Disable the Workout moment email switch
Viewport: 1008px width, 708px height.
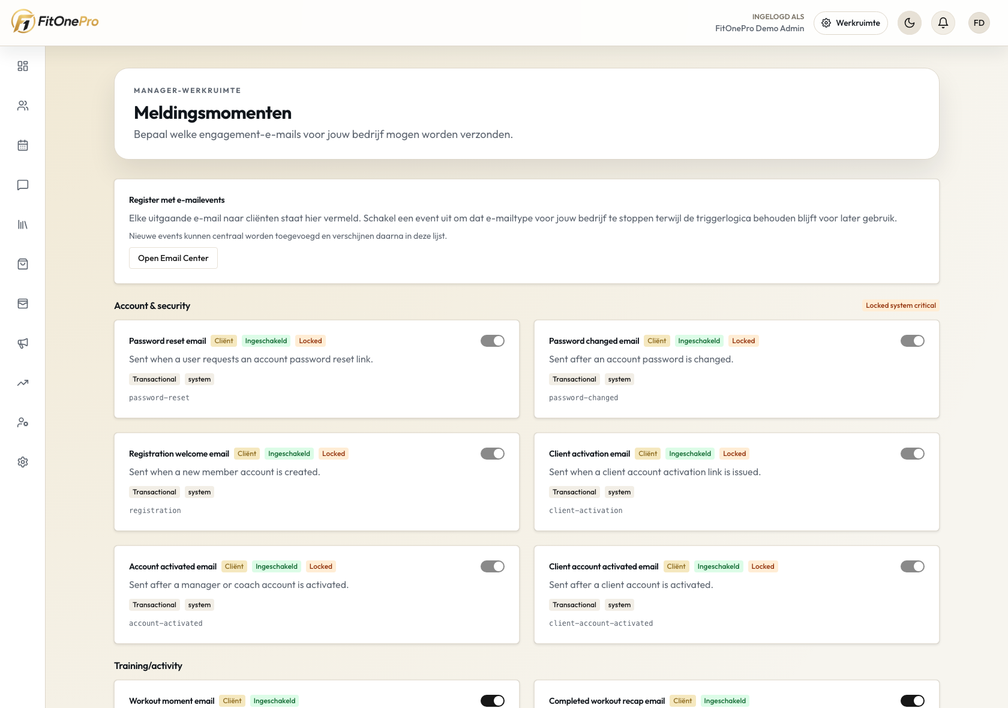pos(493,701)
